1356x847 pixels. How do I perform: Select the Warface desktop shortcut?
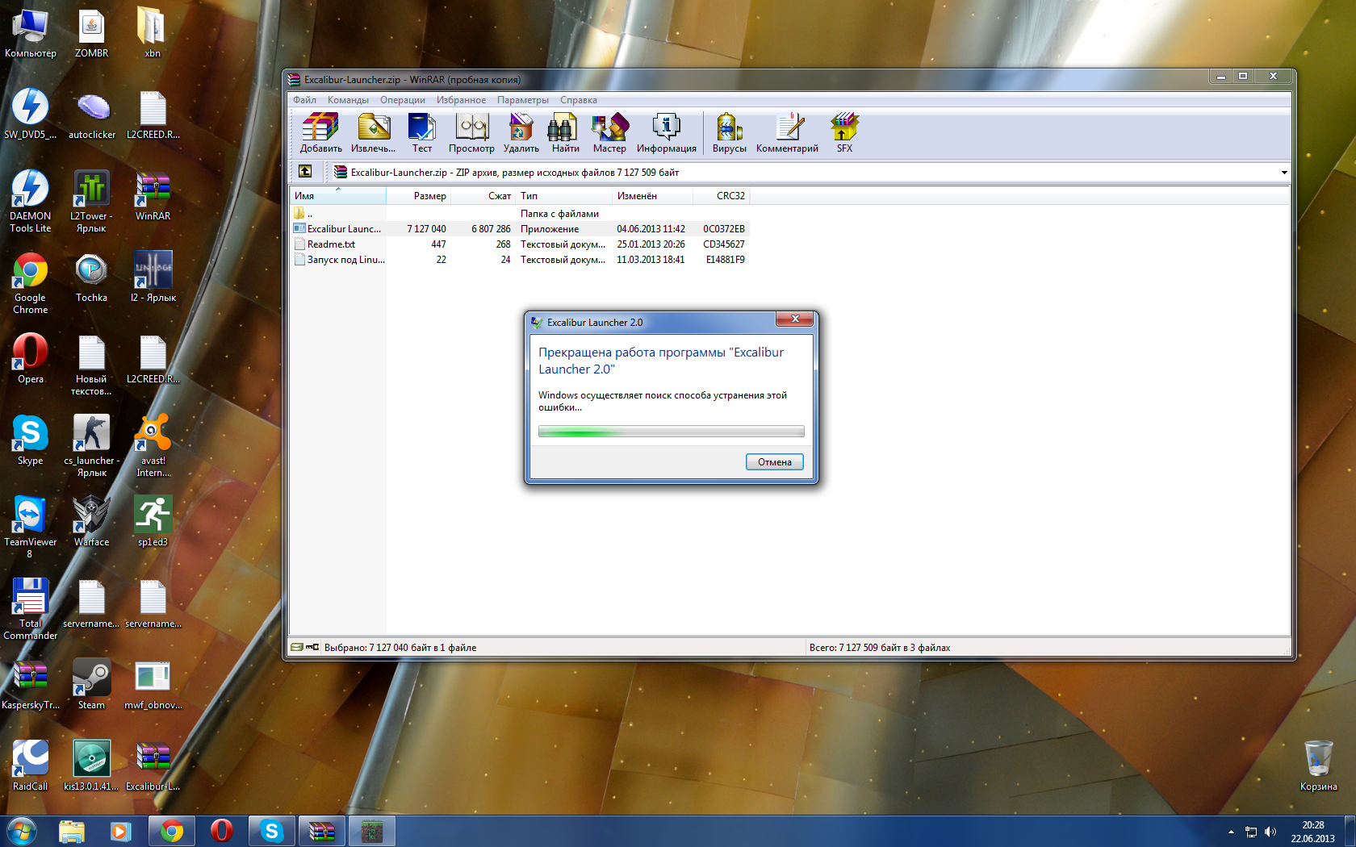(91, 522)
